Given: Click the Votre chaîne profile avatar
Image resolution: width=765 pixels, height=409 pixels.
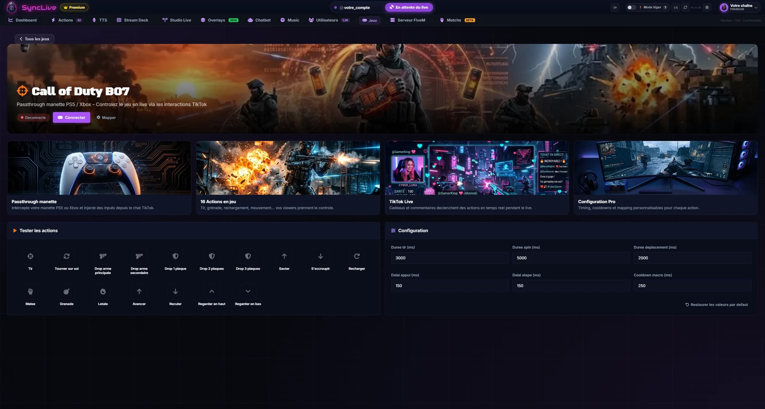Looking at the screenshot, I should pyautogui.click(x=724, y=7).
